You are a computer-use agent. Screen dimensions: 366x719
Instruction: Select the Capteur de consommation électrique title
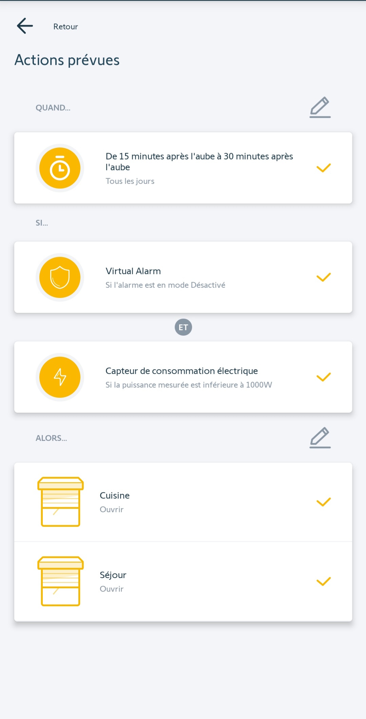pyautogui.click(x=181, y=371)
